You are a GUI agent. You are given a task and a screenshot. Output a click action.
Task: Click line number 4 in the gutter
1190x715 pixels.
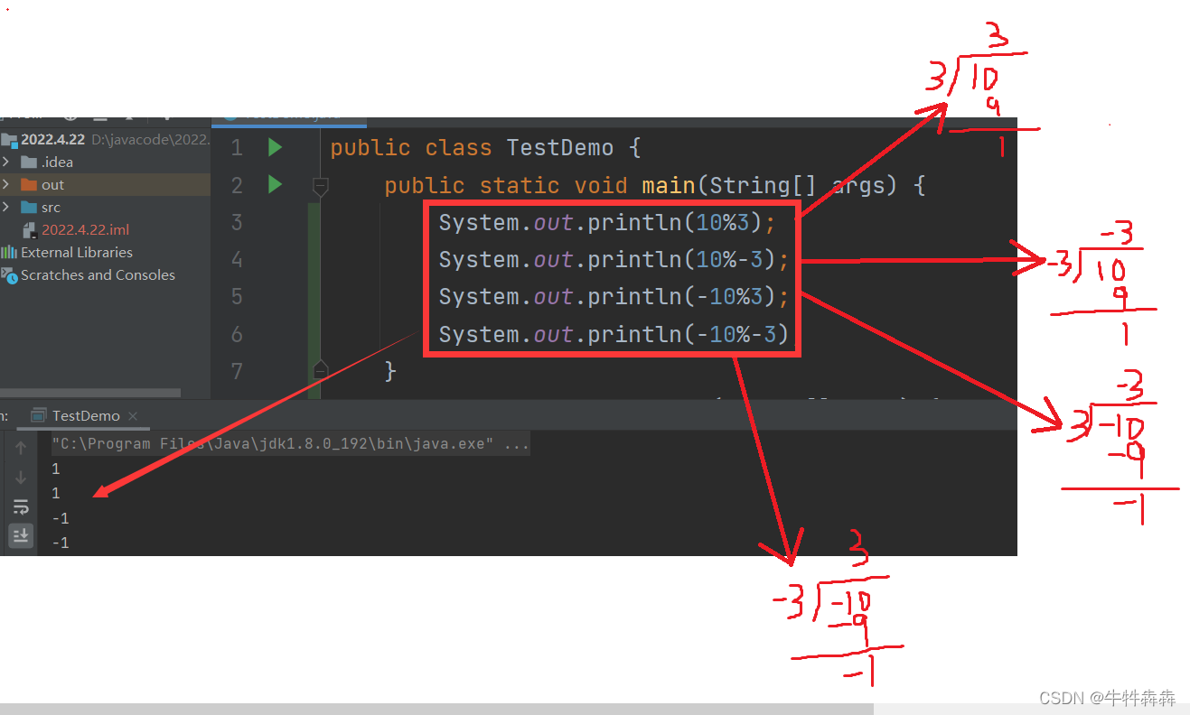(x=237, y=260)
